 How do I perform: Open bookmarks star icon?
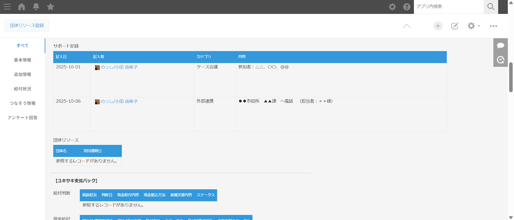(x=50, y=7)
